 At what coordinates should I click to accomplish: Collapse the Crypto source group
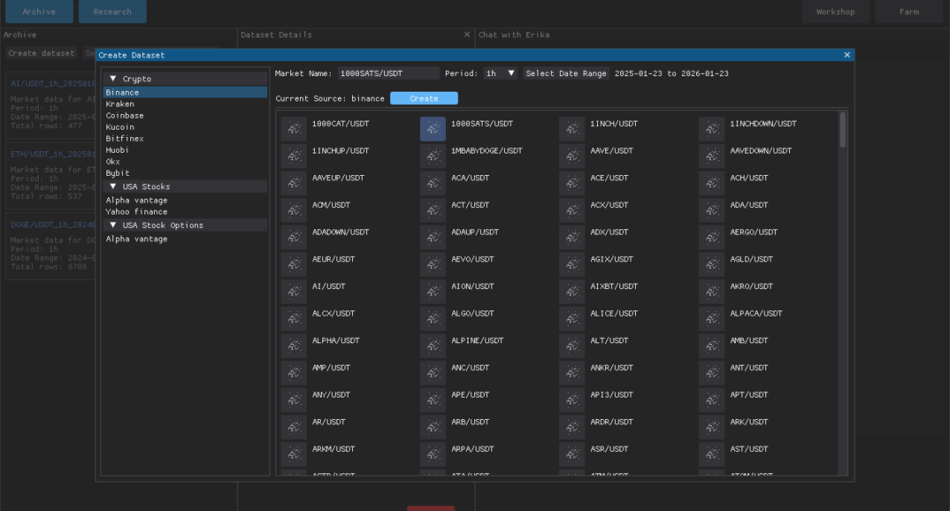pyautogui.click(x=112, y=79)
